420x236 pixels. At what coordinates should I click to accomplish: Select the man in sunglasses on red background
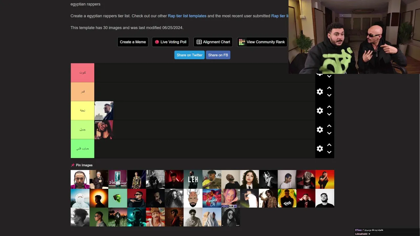coord(136,198)
